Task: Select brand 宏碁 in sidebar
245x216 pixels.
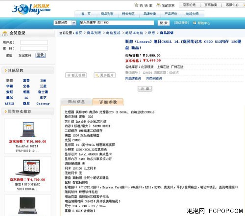Action: pyautogui.click(x=26, y=86)
